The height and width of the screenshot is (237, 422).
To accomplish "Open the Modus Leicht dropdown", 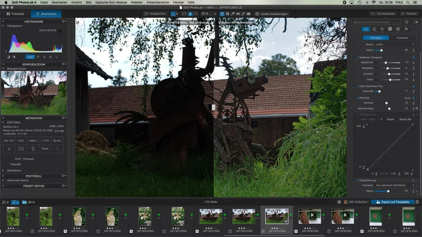I will [395, 44].
